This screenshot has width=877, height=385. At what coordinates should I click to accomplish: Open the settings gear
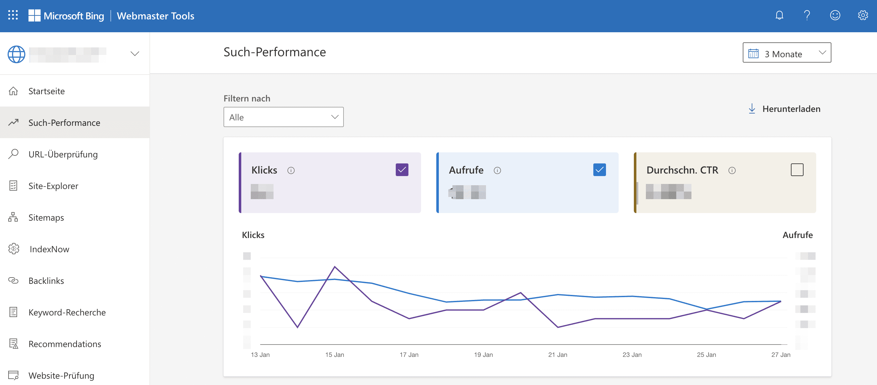click(x=863, y=15)
